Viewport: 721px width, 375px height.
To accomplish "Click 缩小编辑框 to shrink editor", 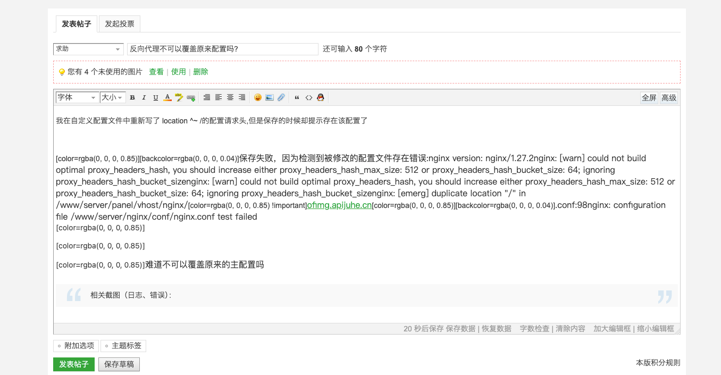I will click(656, 329).
